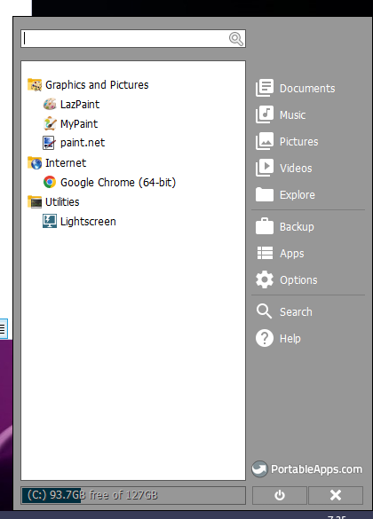Click the Lightscreen name text

click(x=88, y=222)
